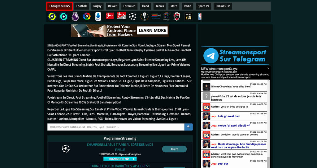The height and width of the screenshot is (168, 317).
Task: Open the Ligue 1 league icon
Action: tap(52, 16)
